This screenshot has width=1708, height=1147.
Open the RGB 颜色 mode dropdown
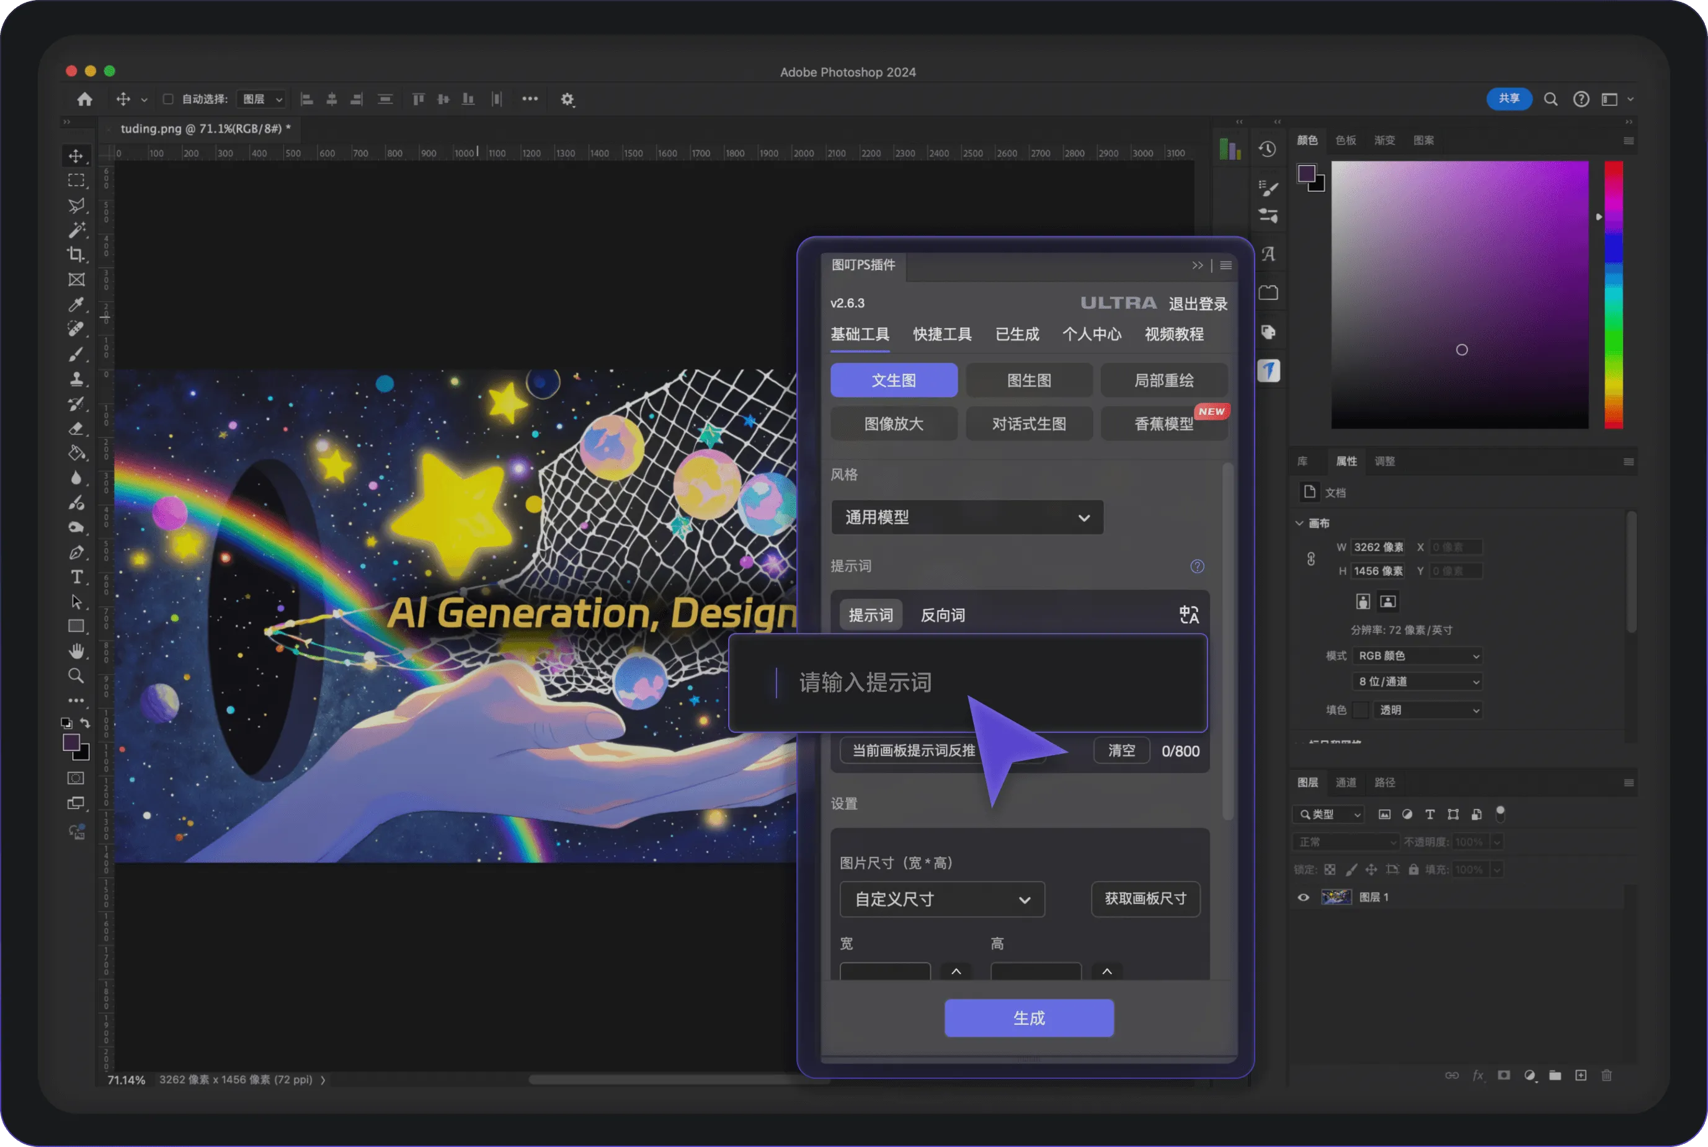1418,655
